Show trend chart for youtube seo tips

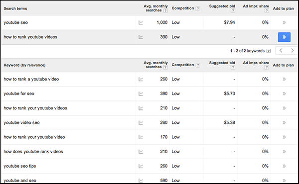[141, 166]
